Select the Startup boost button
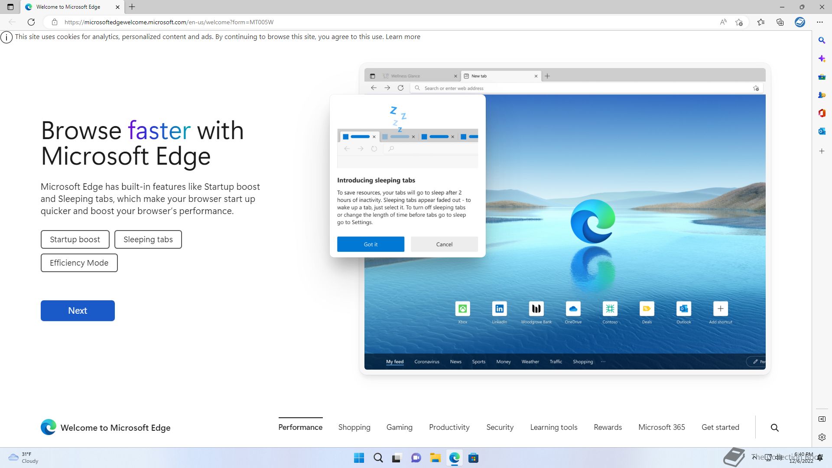This screenshot has width=832, height=468. (75, 240)
